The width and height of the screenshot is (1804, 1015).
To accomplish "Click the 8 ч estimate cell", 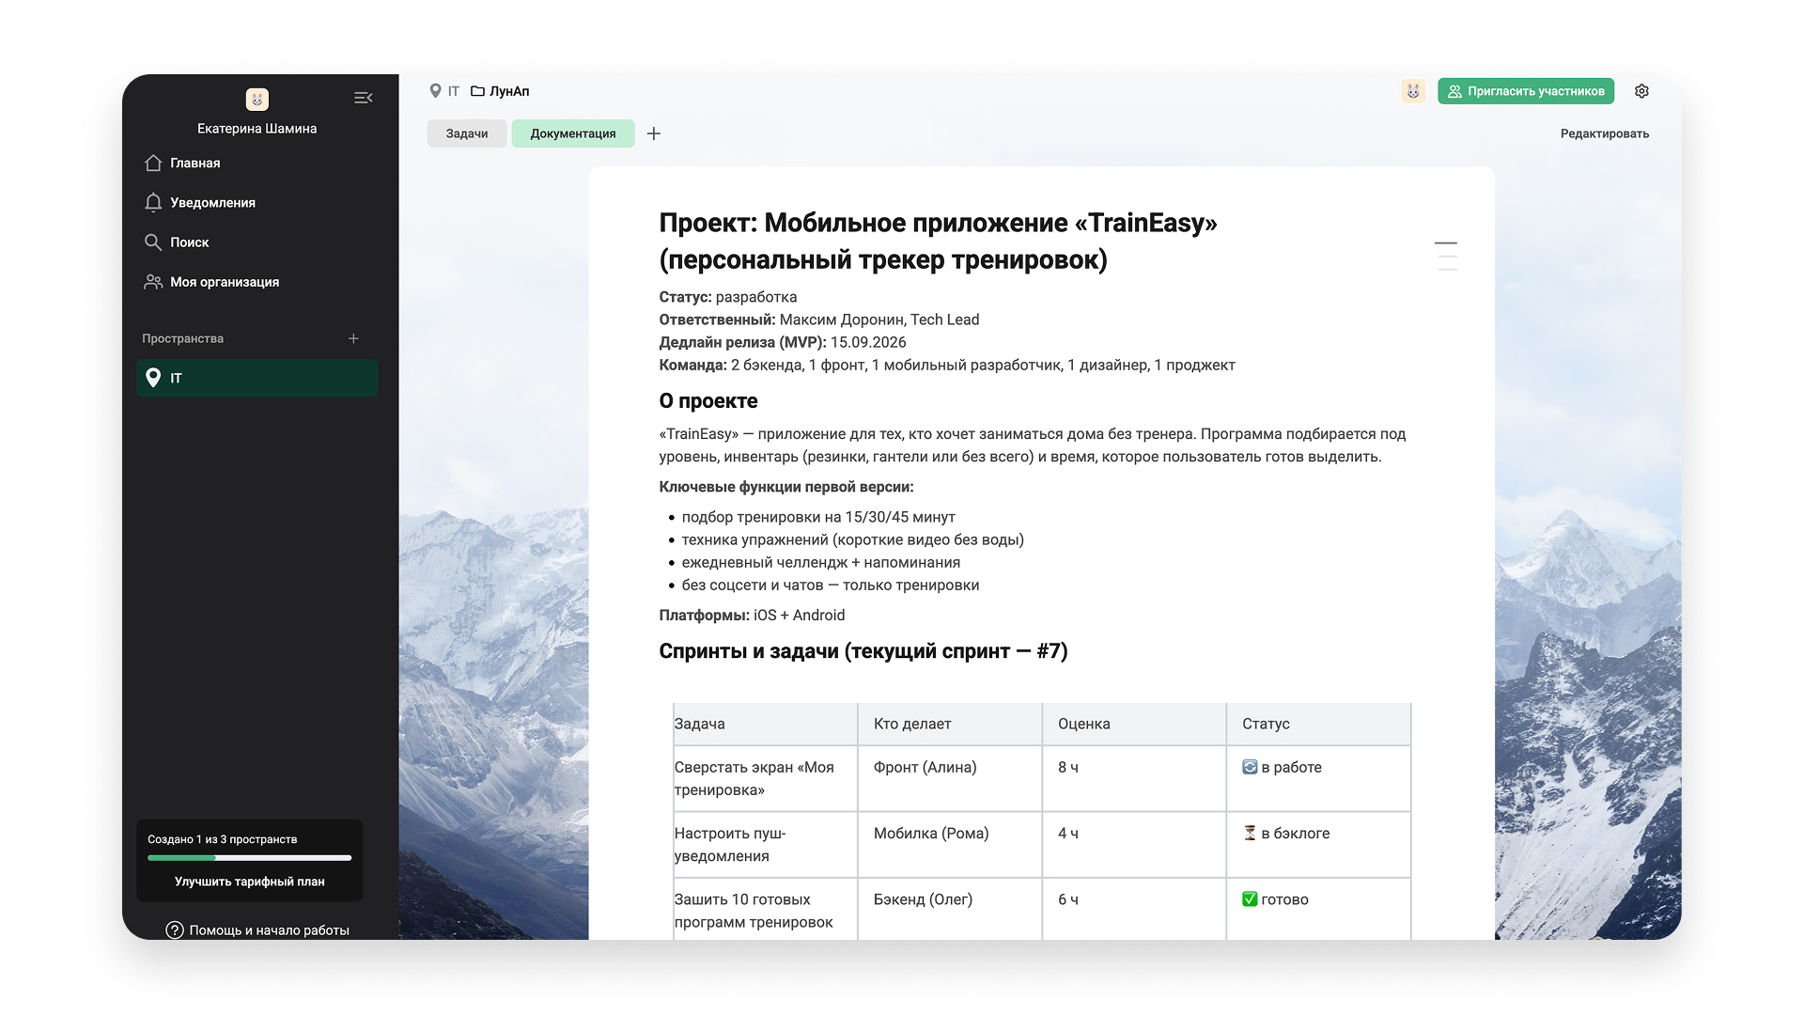I will 1133,778.
